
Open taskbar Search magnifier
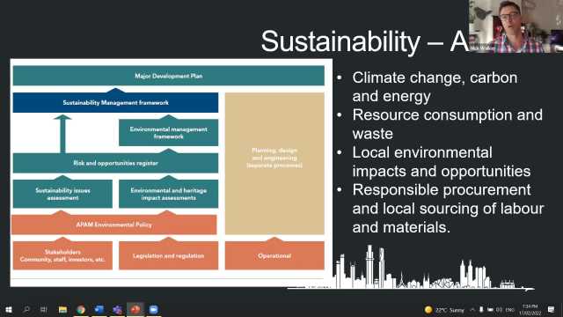(26, 309)
